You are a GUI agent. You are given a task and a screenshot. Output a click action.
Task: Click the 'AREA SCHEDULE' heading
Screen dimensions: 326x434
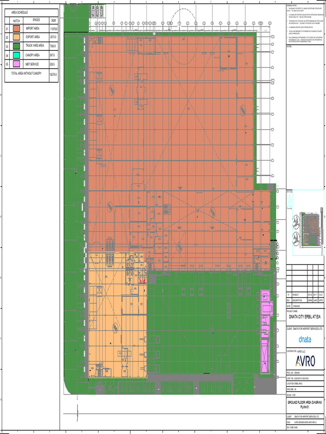(20, 12)
